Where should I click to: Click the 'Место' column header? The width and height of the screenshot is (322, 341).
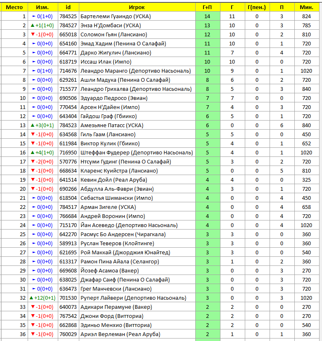tap(14, 7)
